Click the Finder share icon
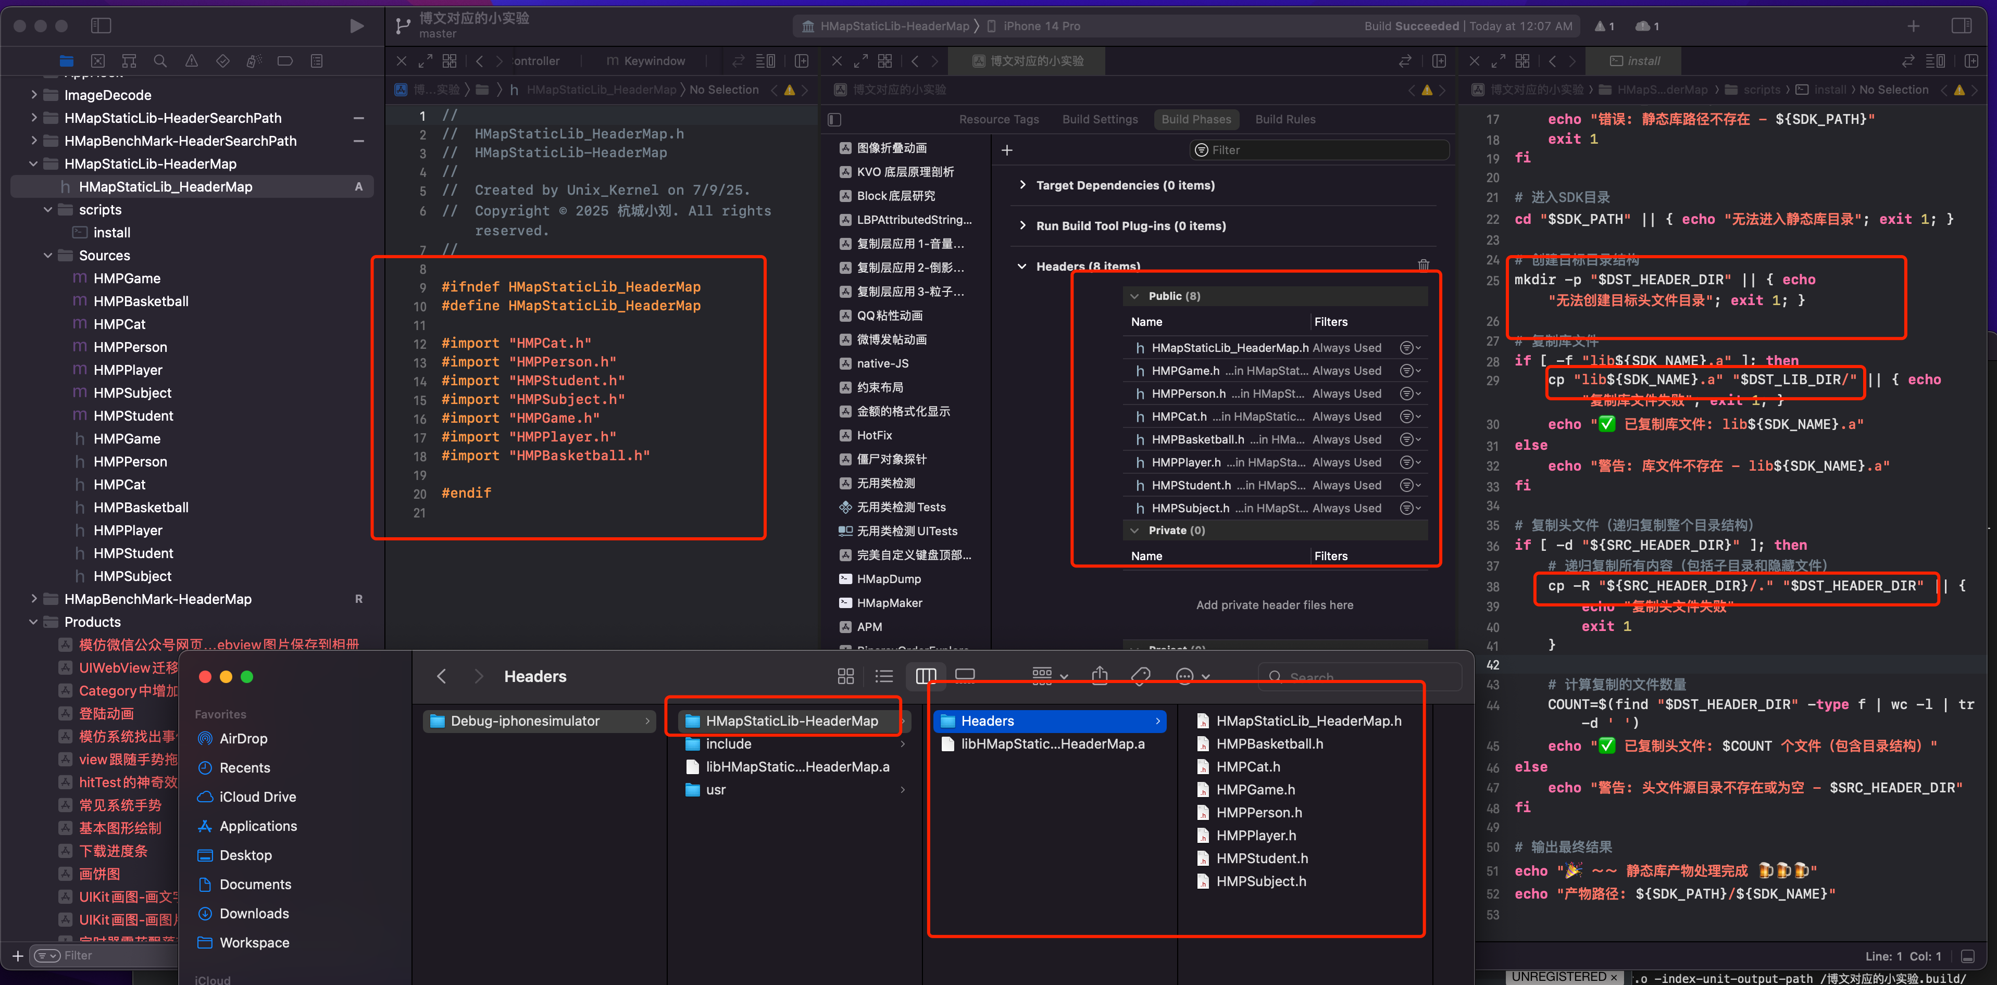The image size is (1997, 985). [1099, 677]
